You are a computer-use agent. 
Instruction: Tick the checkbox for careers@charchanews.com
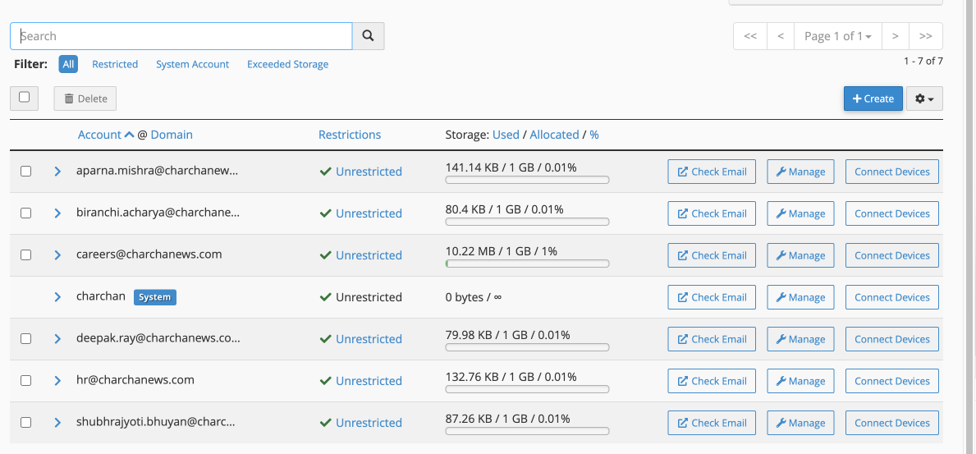point(25,255)
